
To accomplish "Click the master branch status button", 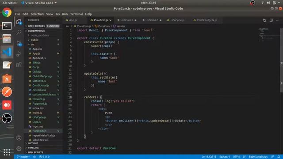I will [23, 157].
